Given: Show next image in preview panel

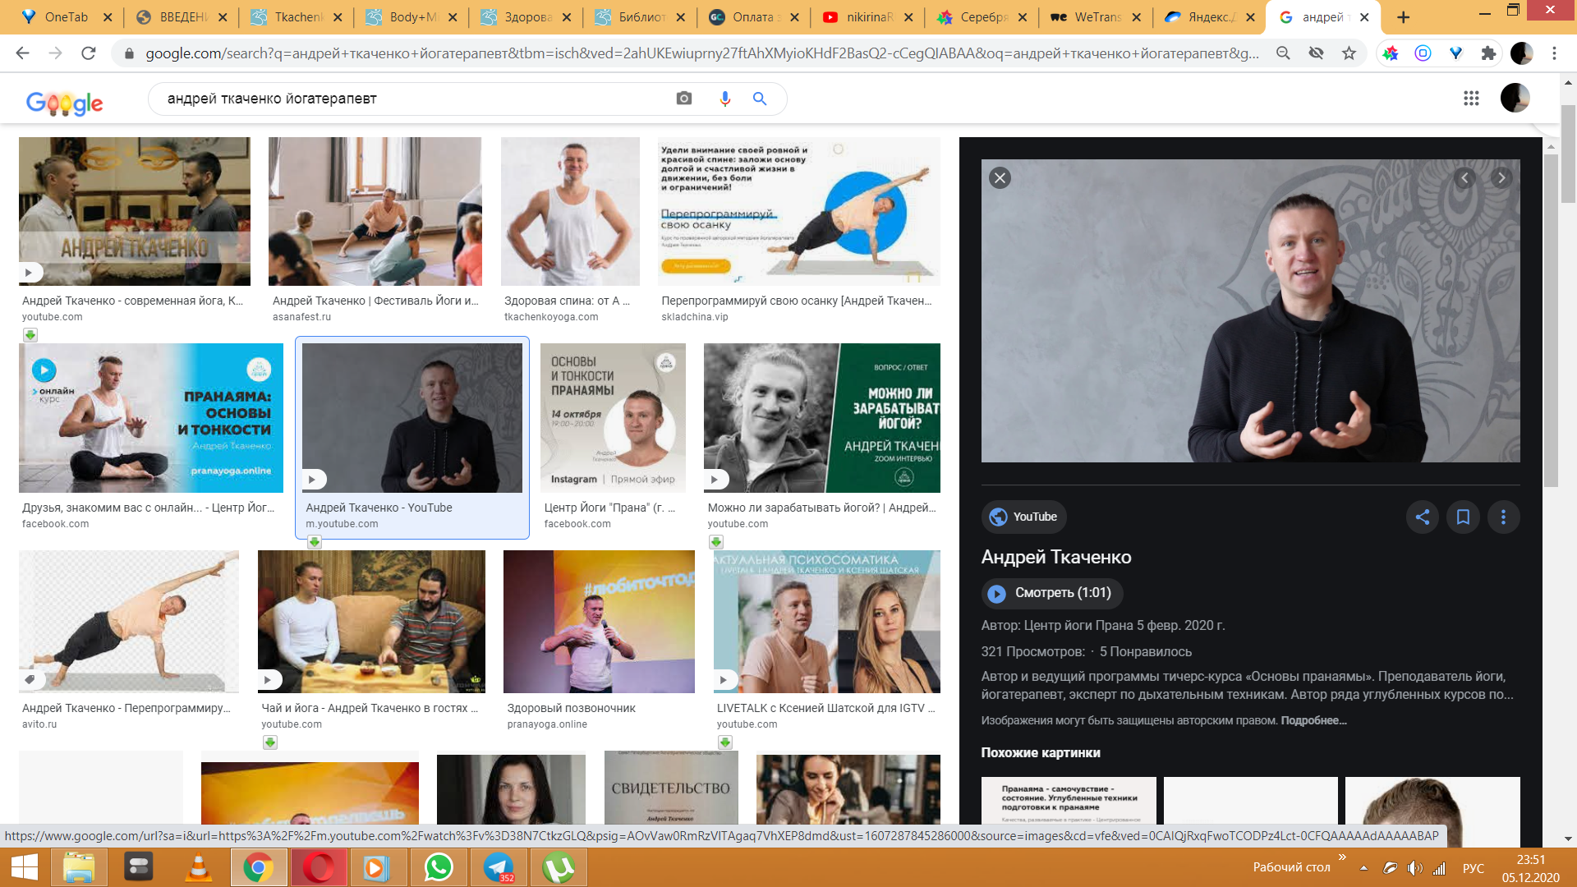Looking at the screenshot, I should click(x=1501, y=178).
